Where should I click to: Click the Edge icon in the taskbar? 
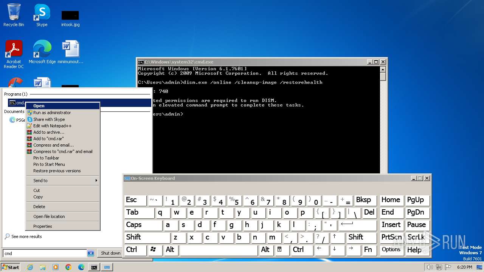tap(81, 267)
